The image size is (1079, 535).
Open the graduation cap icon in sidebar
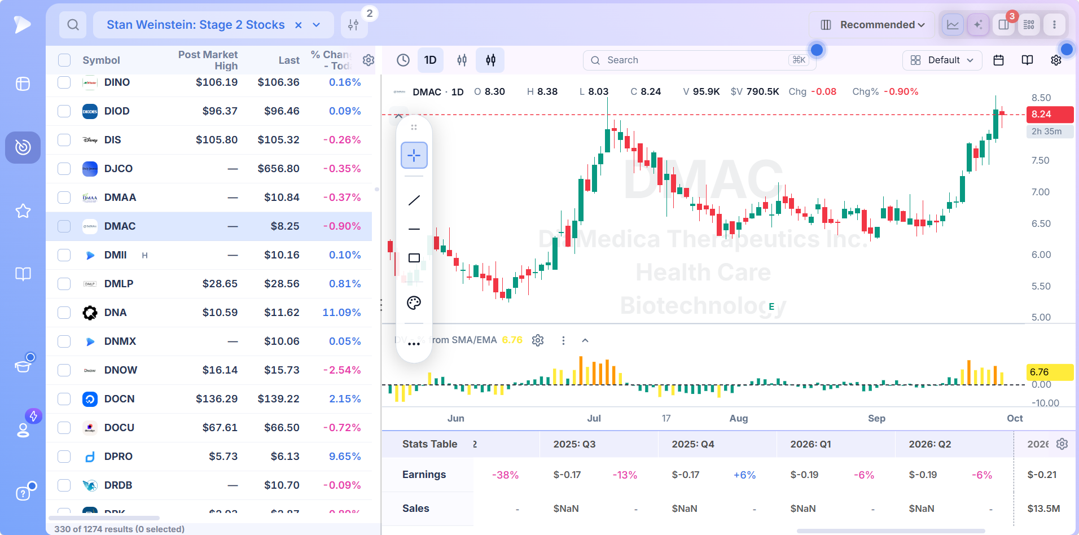(x=23, y=365)
